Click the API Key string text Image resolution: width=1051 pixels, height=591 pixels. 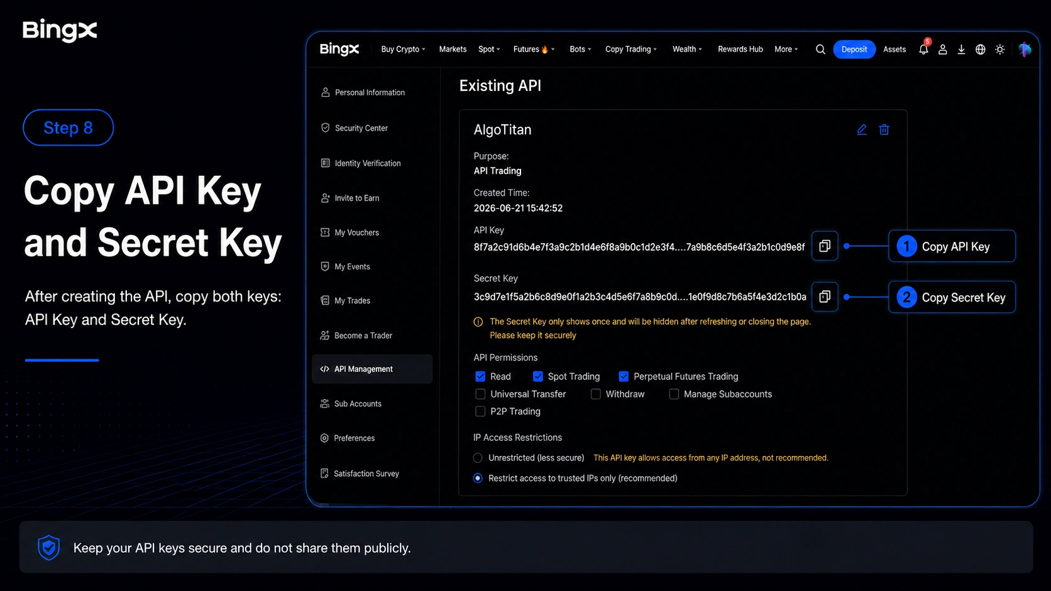coord(639,247)
